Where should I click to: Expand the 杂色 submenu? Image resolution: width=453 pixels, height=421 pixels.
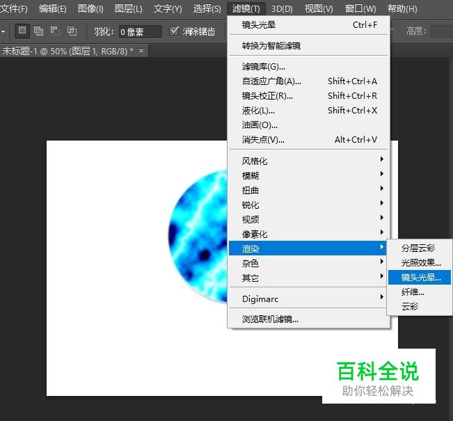click(x=308, y=263)
